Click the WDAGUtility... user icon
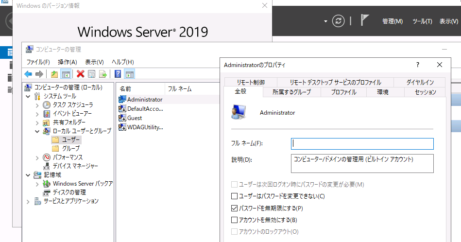This screenshot has width=461, height=242. (x=122, y=127)
